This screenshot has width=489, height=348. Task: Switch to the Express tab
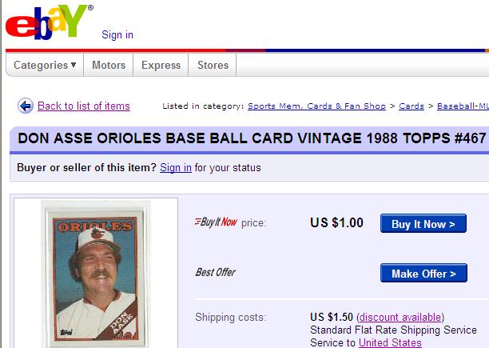pos(161,65)
